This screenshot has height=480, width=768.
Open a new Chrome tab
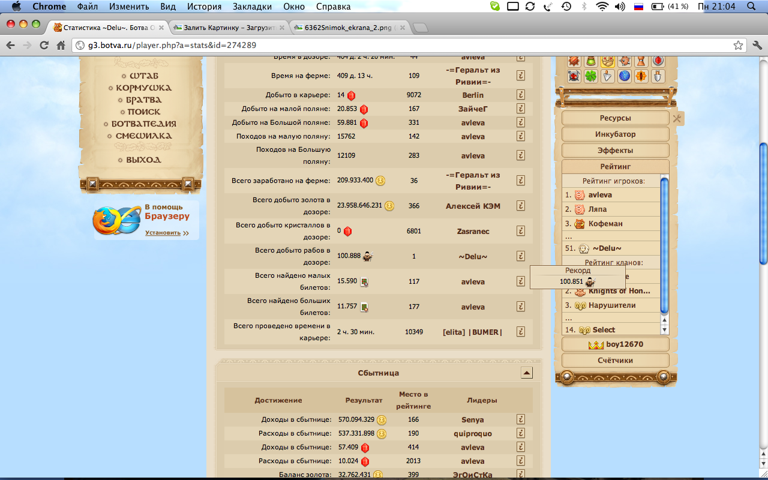coord(421,28)
